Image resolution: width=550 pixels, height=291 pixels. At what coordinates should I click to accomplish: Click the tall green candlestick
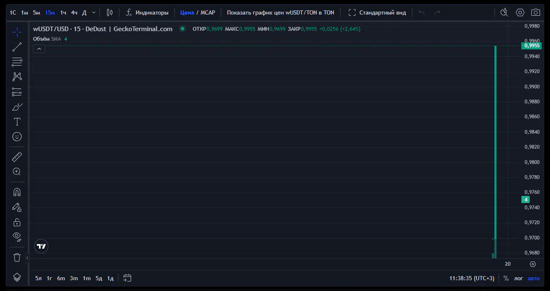pos(496,142)
